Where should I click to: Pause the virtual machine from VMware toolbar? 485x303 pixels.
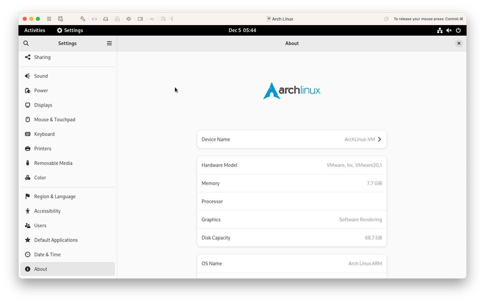pos(49,19)
